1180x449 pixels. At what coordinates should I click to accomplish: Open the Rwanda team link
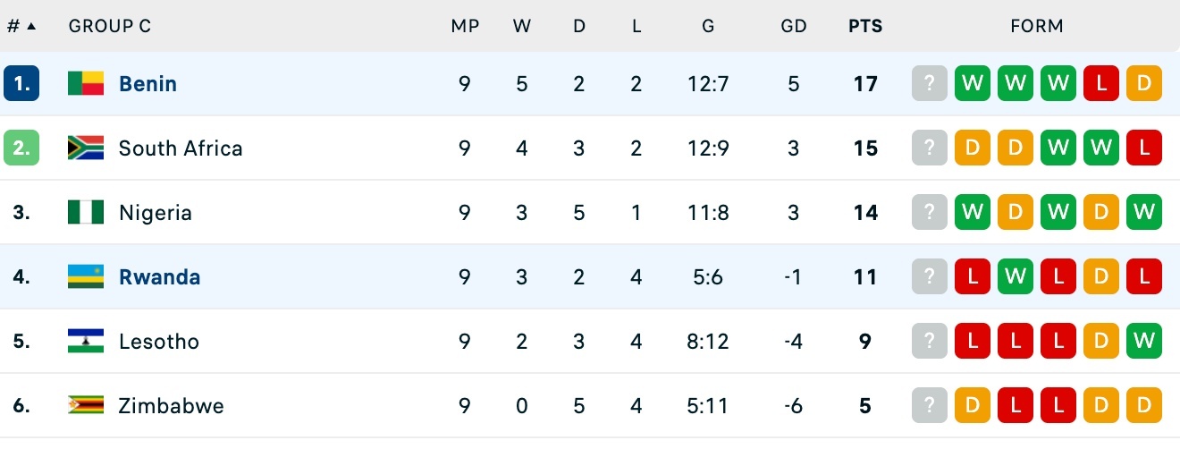(159, 277)
